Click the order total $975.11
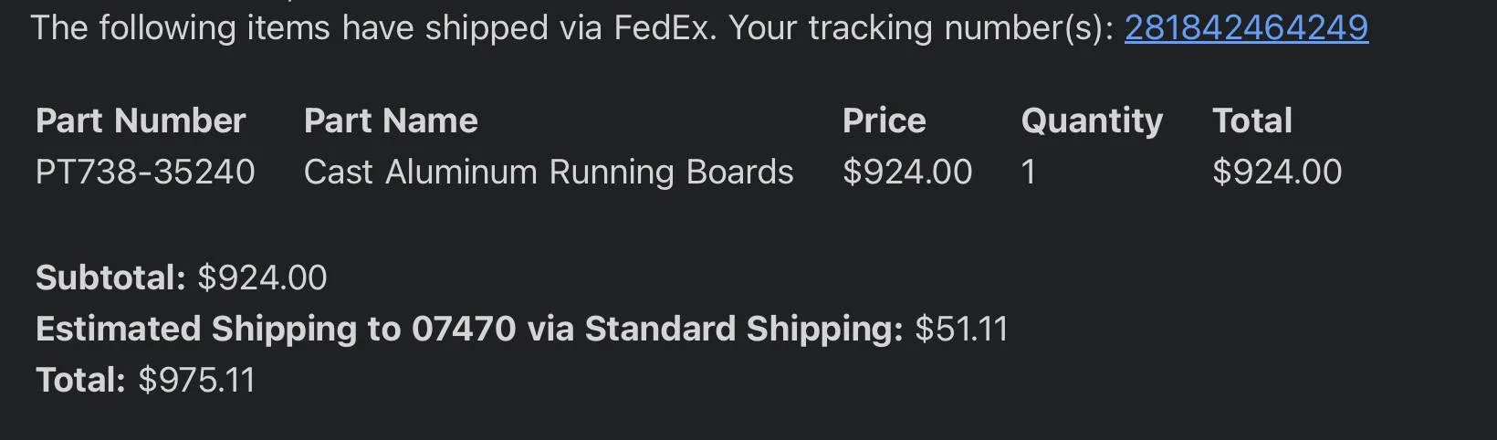This screenshot has height=440, width=1497. [x=196, y=380]
